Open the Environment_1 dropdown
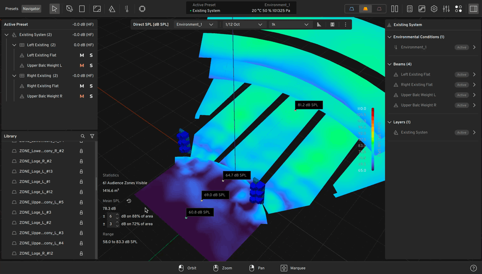 pos(195,24)
